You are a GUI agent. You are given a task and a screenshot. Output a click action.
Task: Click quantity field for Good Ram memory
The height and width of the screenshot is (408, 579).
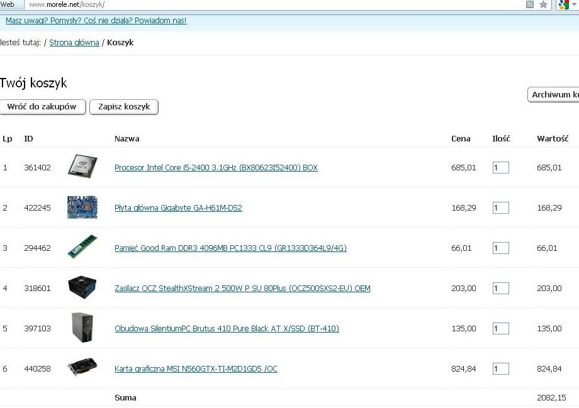[x=501, y=248]
